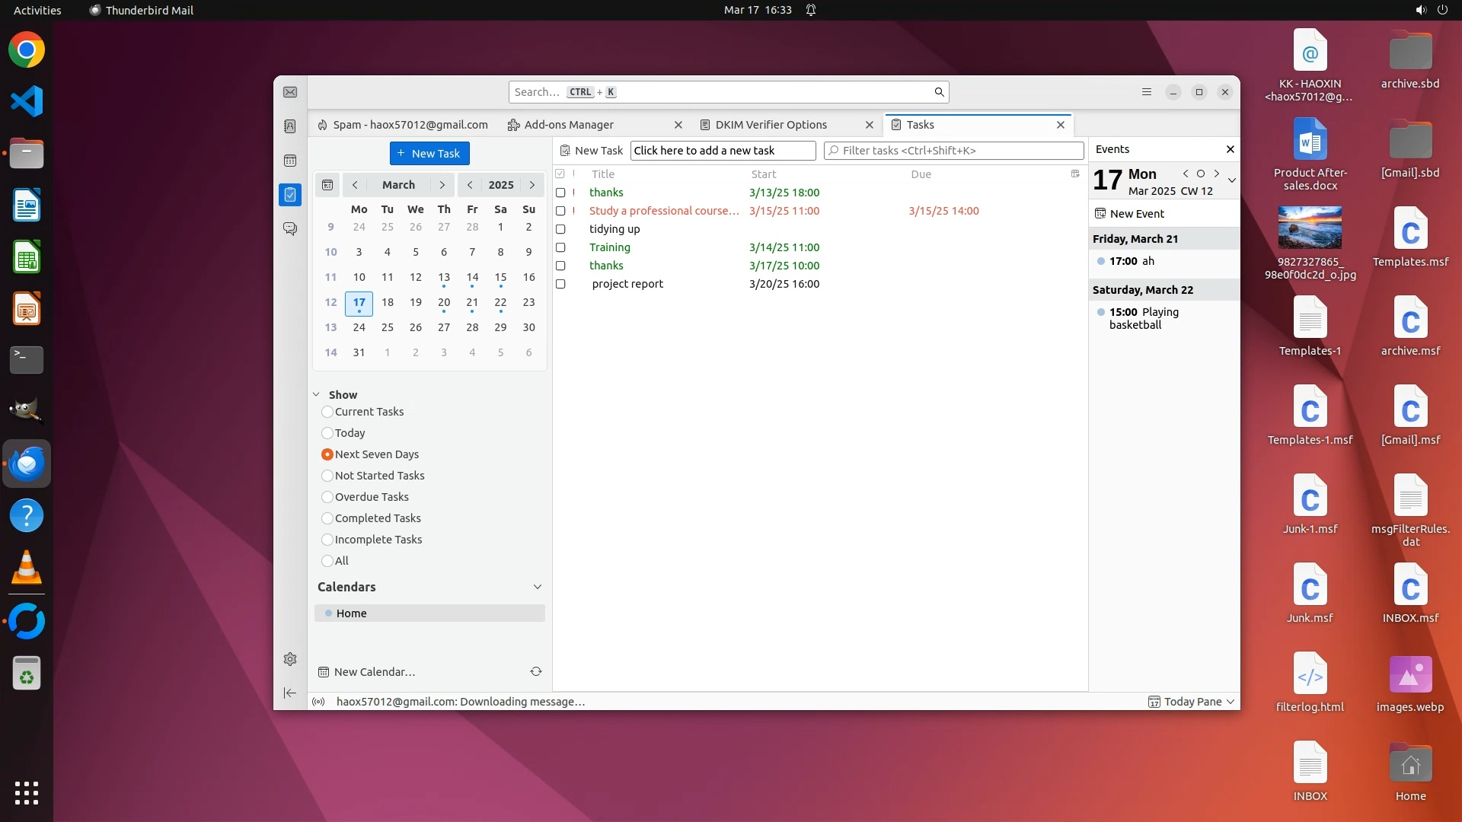This screenshot has height=822, width=1462.
Task: Switch to the DKIM Verifier Options tab
Action: click(771, 125)
